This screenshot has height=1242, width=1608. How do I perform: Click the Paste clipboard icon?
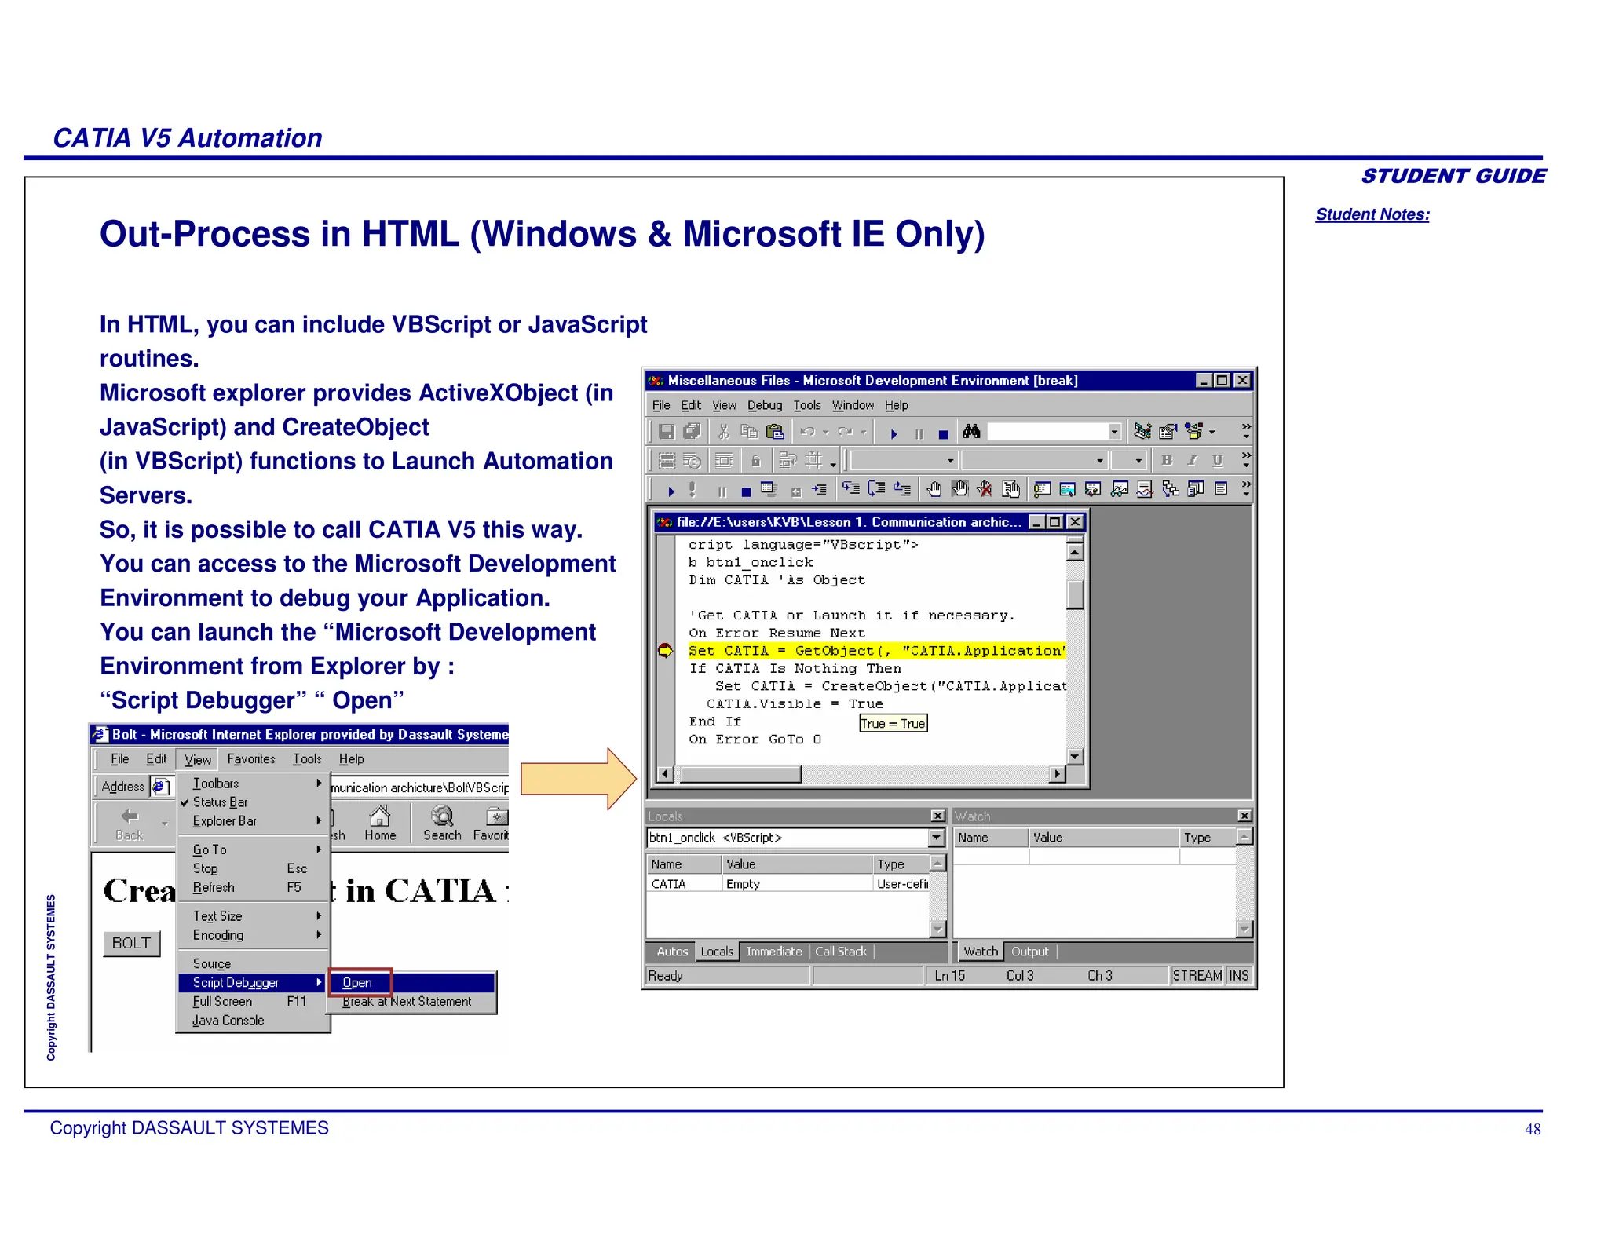[x=775, y=431]
